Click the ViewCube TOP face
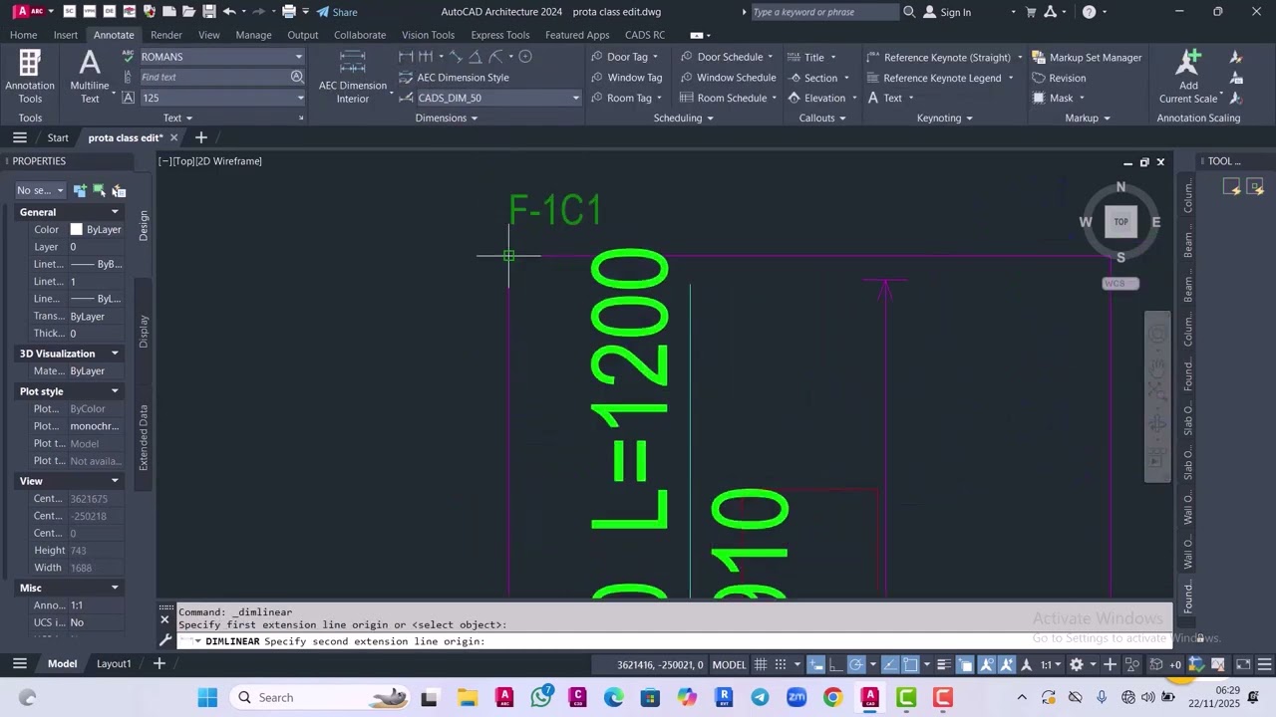 tap(1120, 222)
